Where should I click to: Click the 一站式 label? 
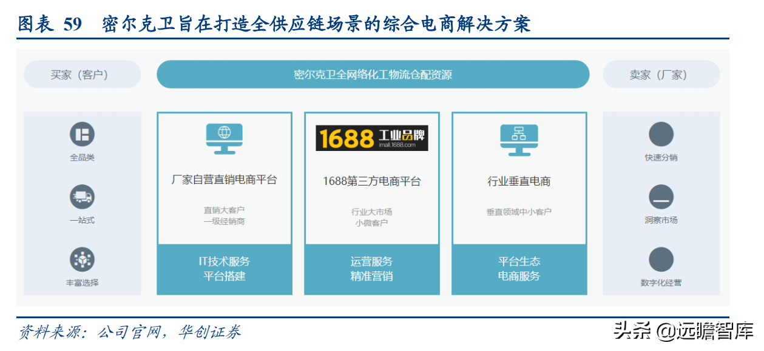82,220
